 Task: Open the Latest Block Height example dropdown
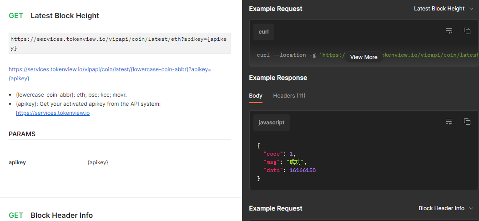coord(443,9)
